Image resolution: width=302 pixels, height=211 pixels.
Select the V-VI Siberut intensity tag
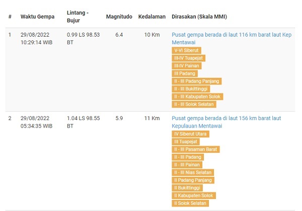pos(186,50)
